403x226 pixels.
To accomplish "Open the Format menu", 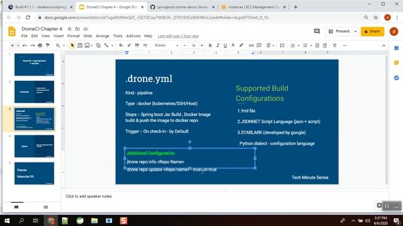I will [74, 36].
